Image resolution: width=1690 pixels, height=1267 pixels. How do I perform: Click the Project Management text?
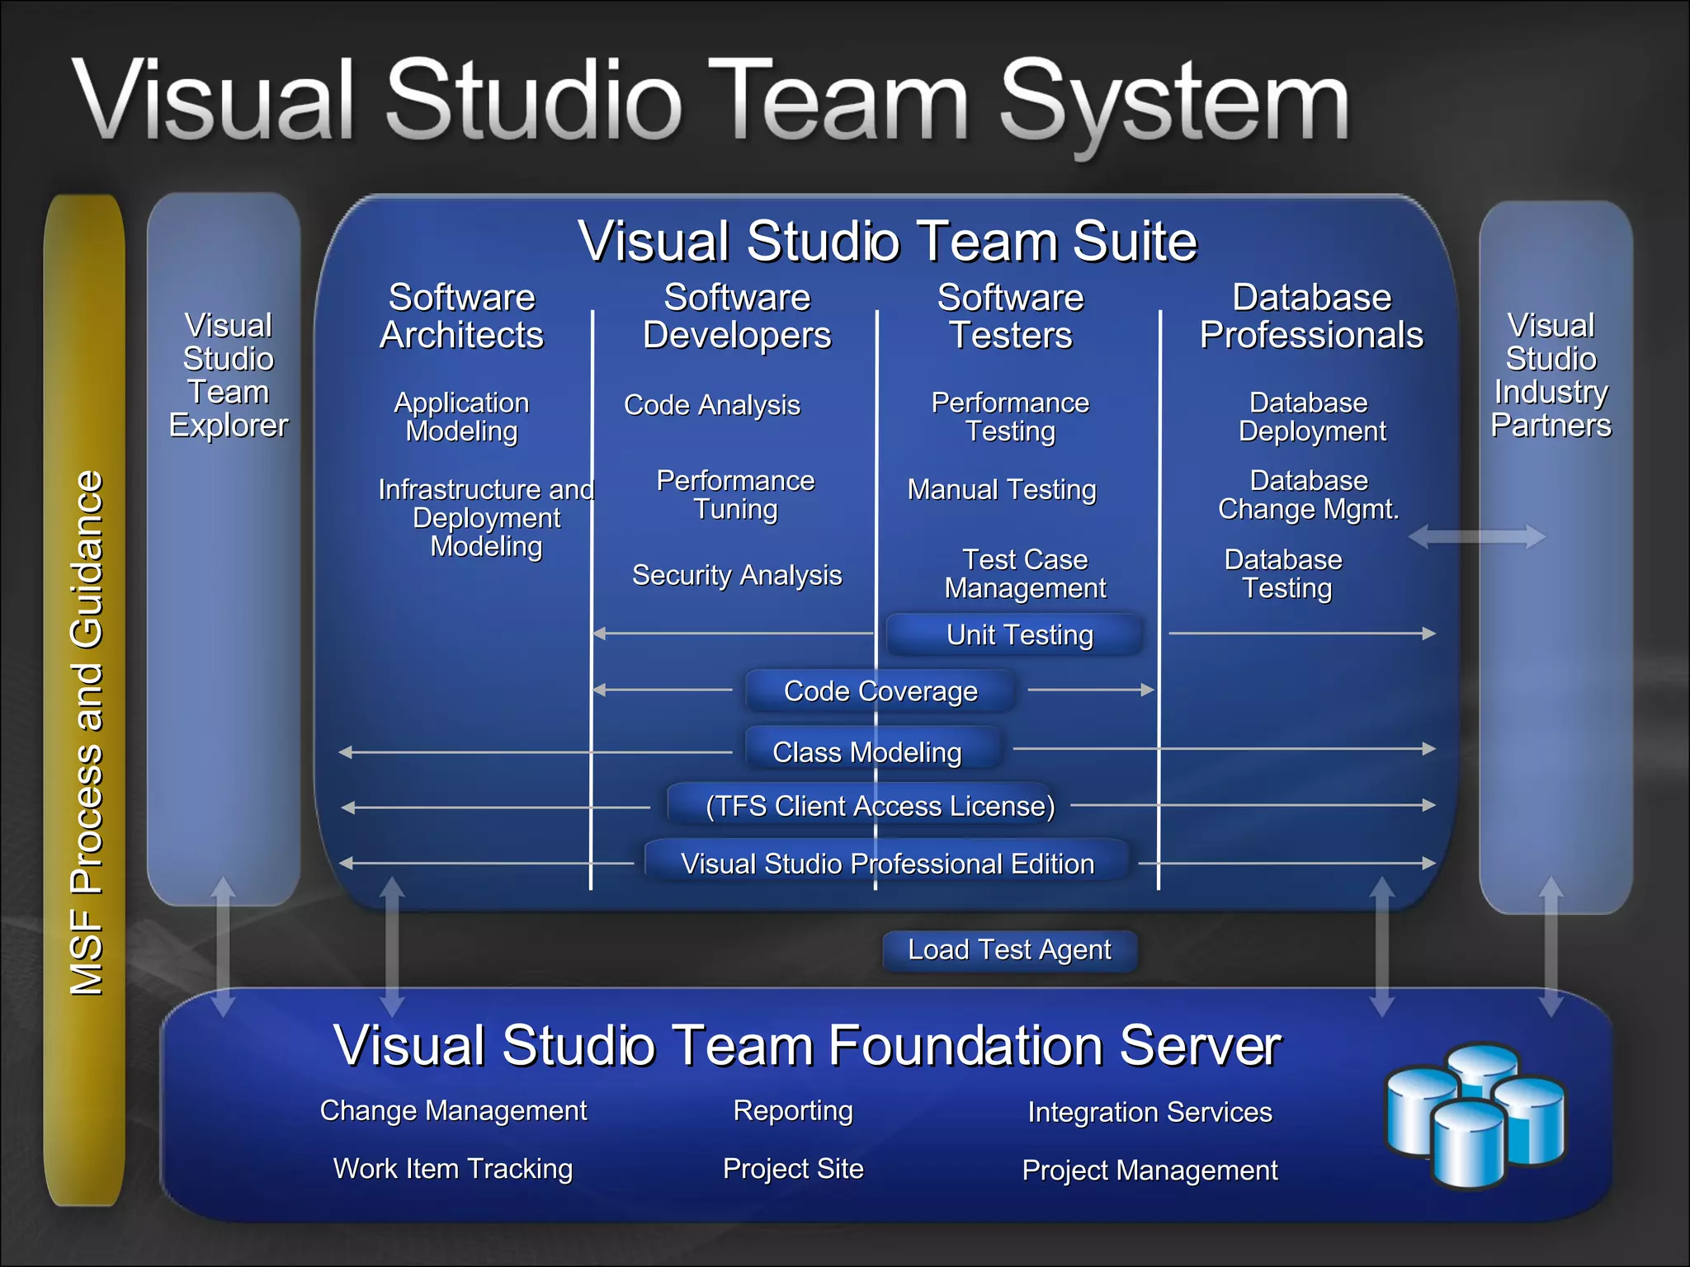[1149, 1170]
